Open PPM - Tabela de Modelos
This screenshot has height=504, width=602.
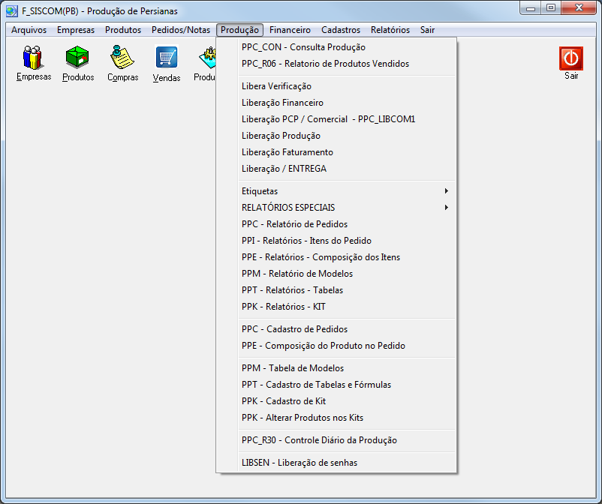tap(348, 368)
